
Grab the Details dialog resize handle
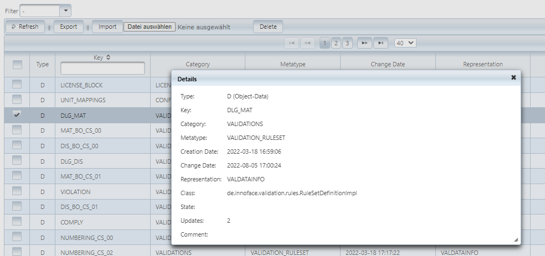point(516,239)
